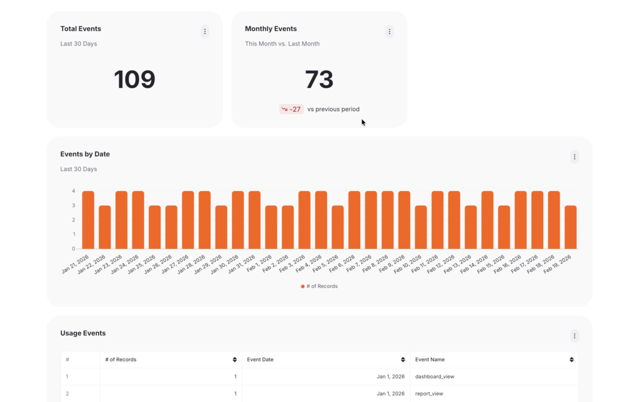Open Total Events card options menu
642x402 pixels.
(205, 31)
